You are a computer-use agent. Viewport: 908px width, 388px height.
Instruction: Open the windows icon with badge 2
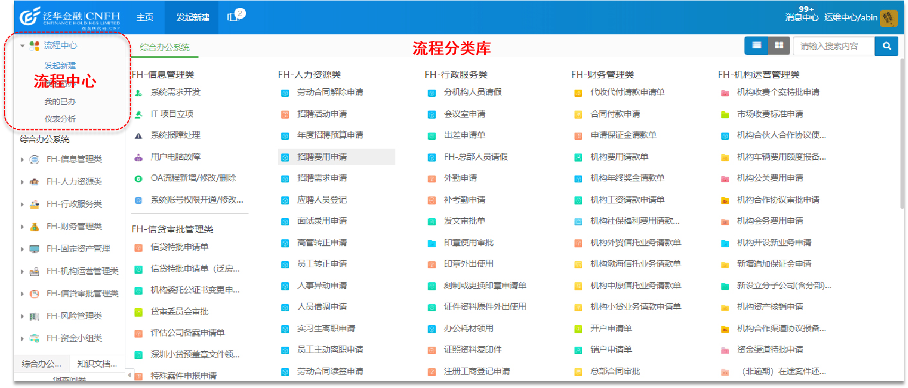click(x=235, y=17)
